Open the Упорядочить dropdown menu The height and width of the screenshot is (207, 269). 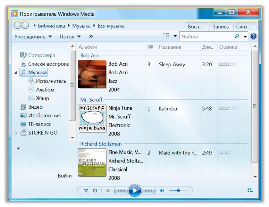pos(33,37)
